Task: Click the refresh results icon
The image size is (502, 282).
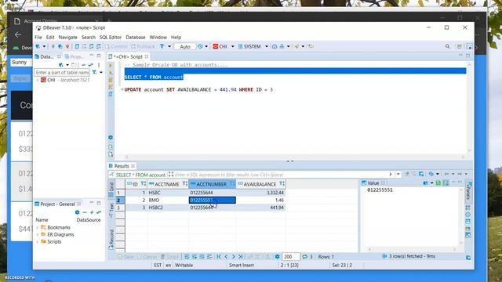Action: tap(305, 256)
